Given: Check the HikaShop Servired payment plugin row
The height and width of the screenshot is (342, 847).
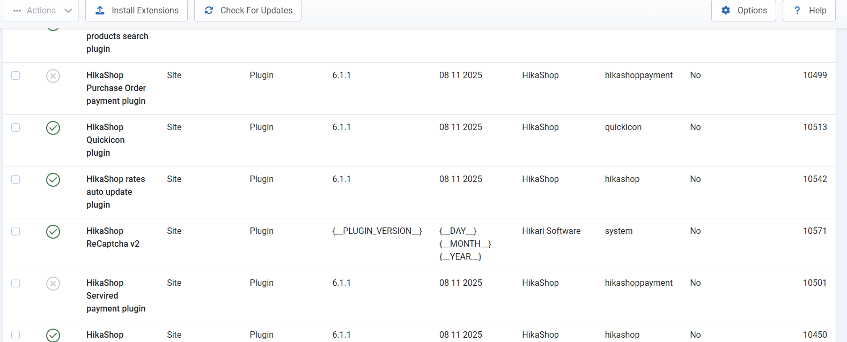Looking at the screenshot, I should pos(16,283).
